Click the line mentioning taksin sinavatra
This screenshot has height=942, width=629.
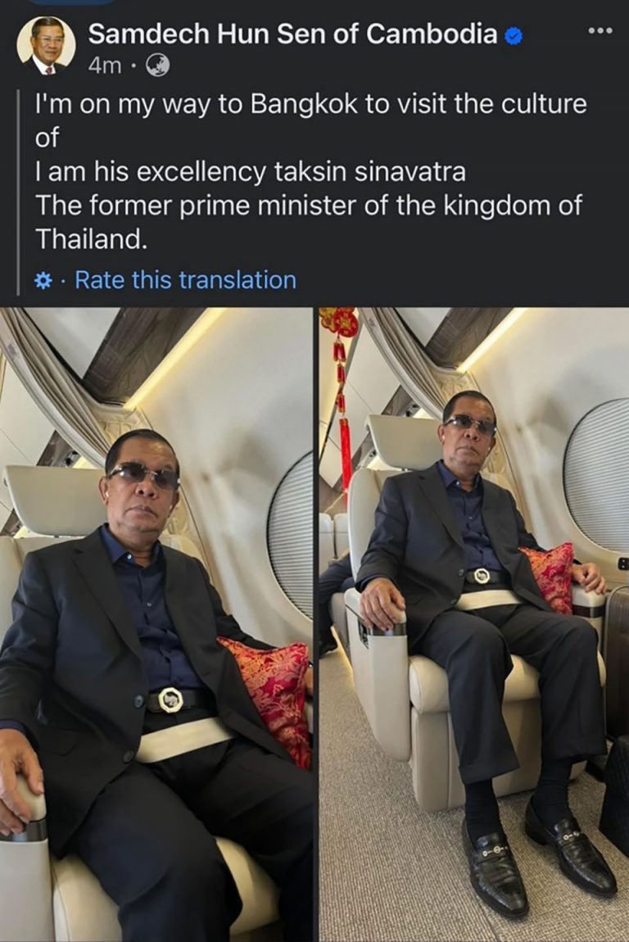pos(251,172)
